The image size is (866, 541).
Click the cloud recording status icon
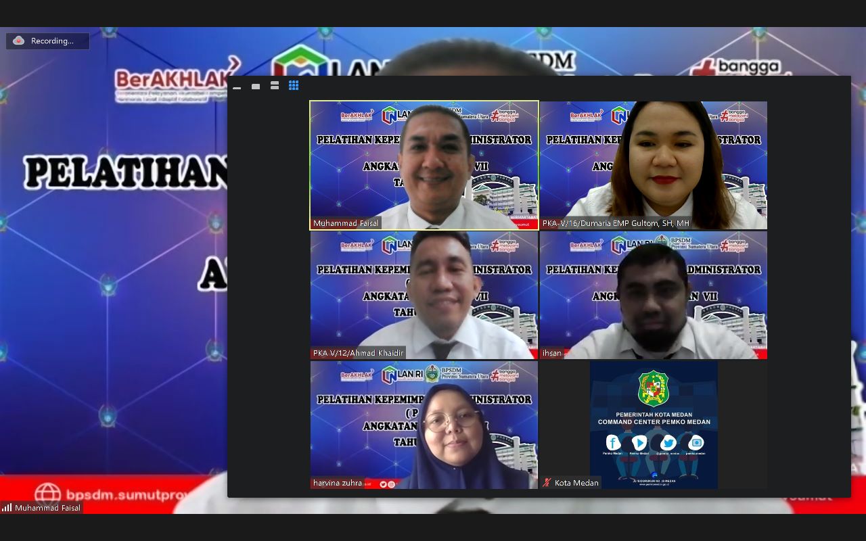[19, 41]
